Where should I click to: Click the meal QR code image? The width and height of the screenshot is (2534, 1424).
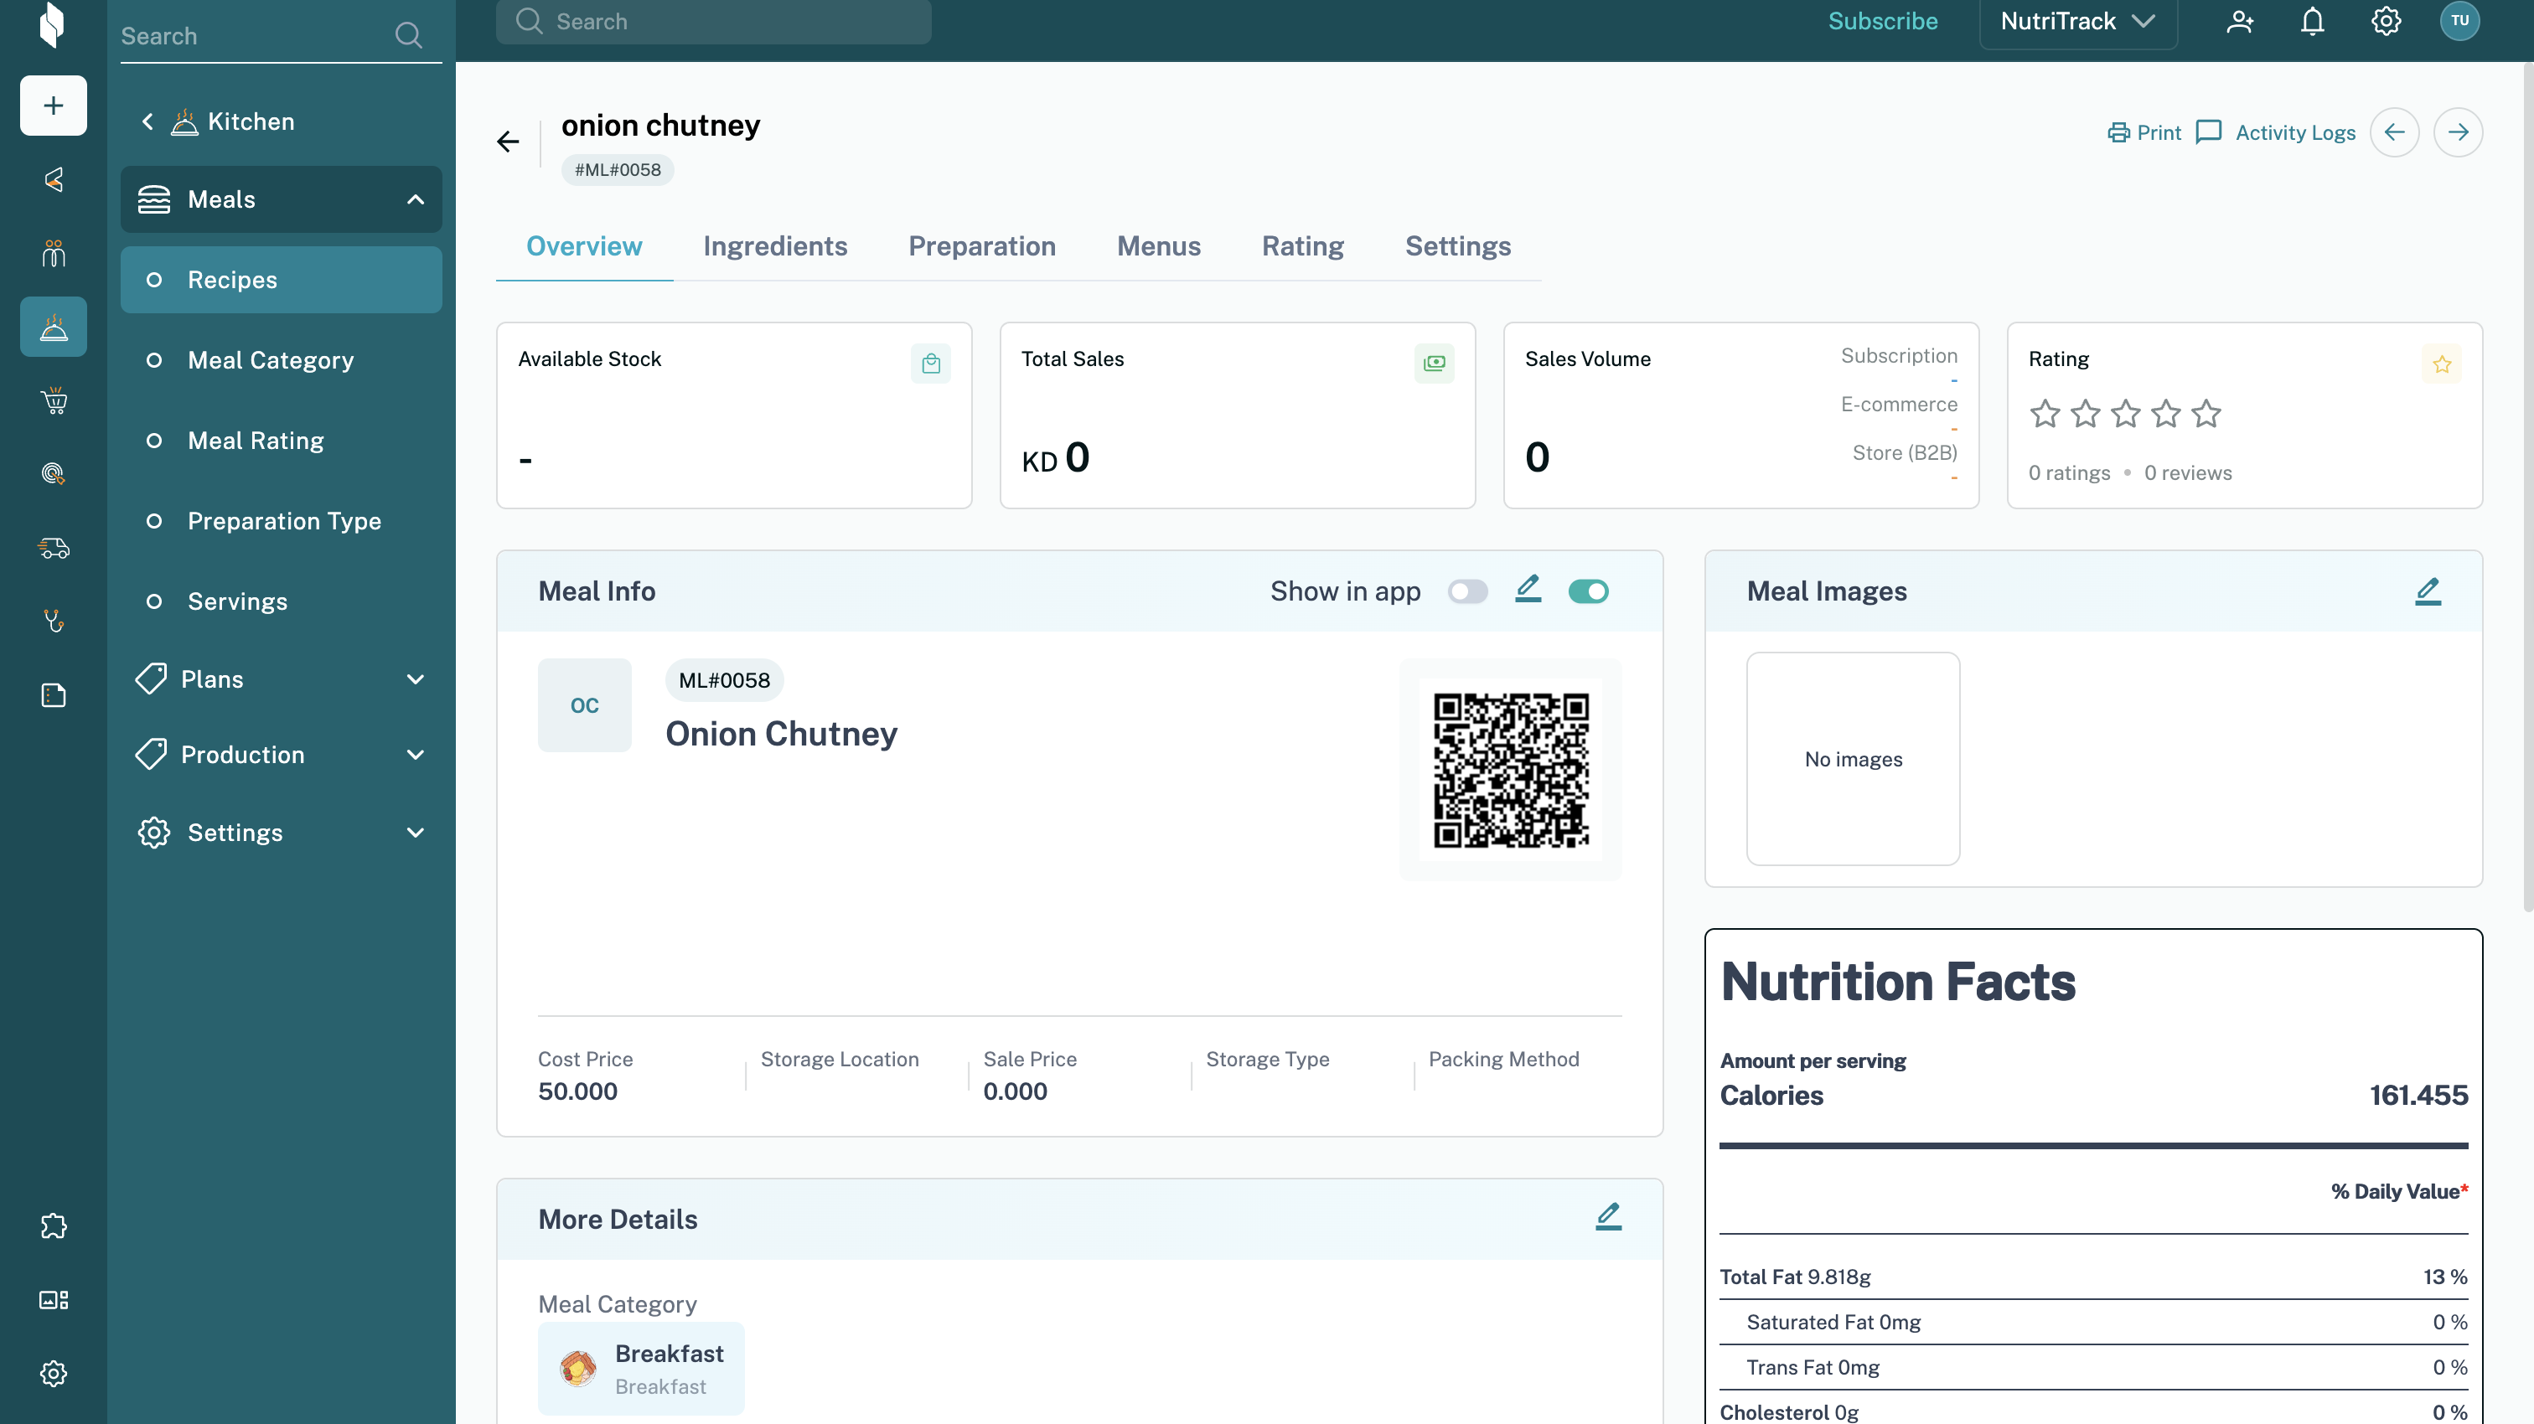point(1511,770)
